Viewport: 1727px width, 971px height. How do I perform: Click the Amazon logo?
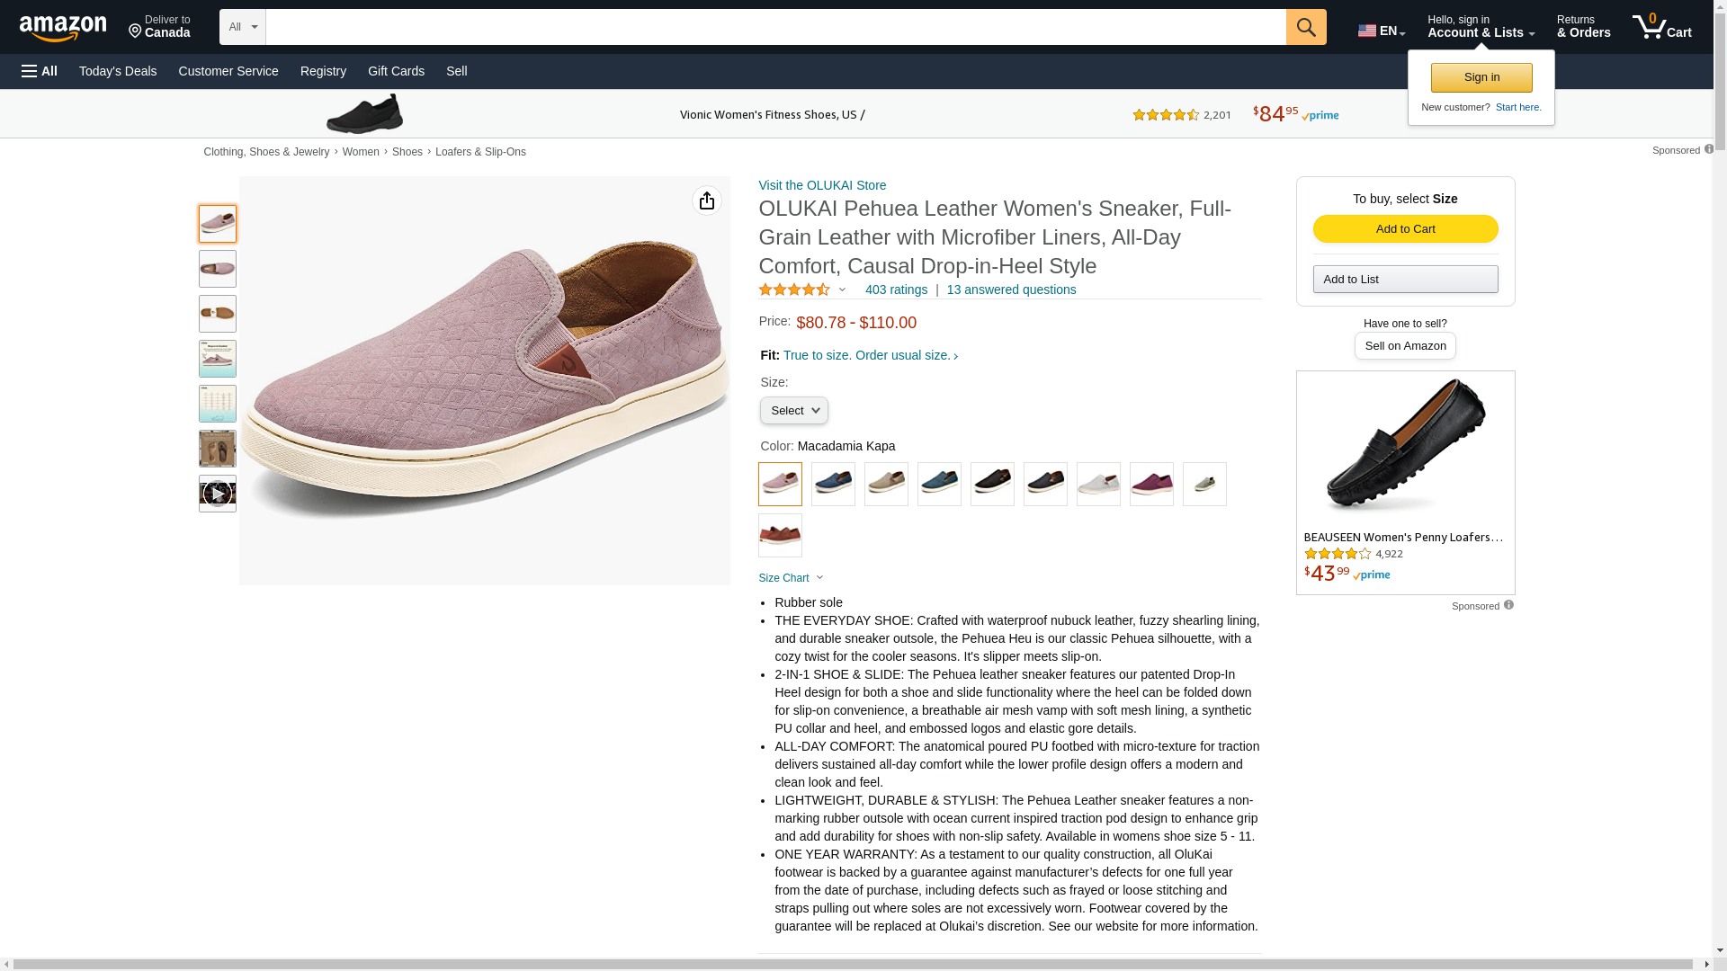pos(63,28)
